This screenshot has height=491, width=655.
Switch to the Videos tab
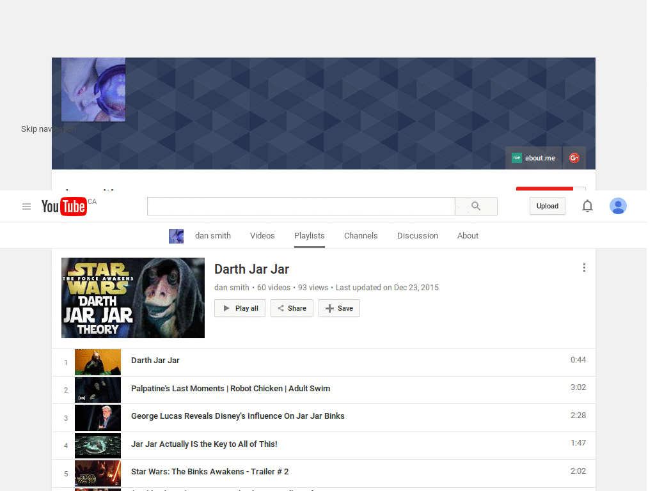262,236
